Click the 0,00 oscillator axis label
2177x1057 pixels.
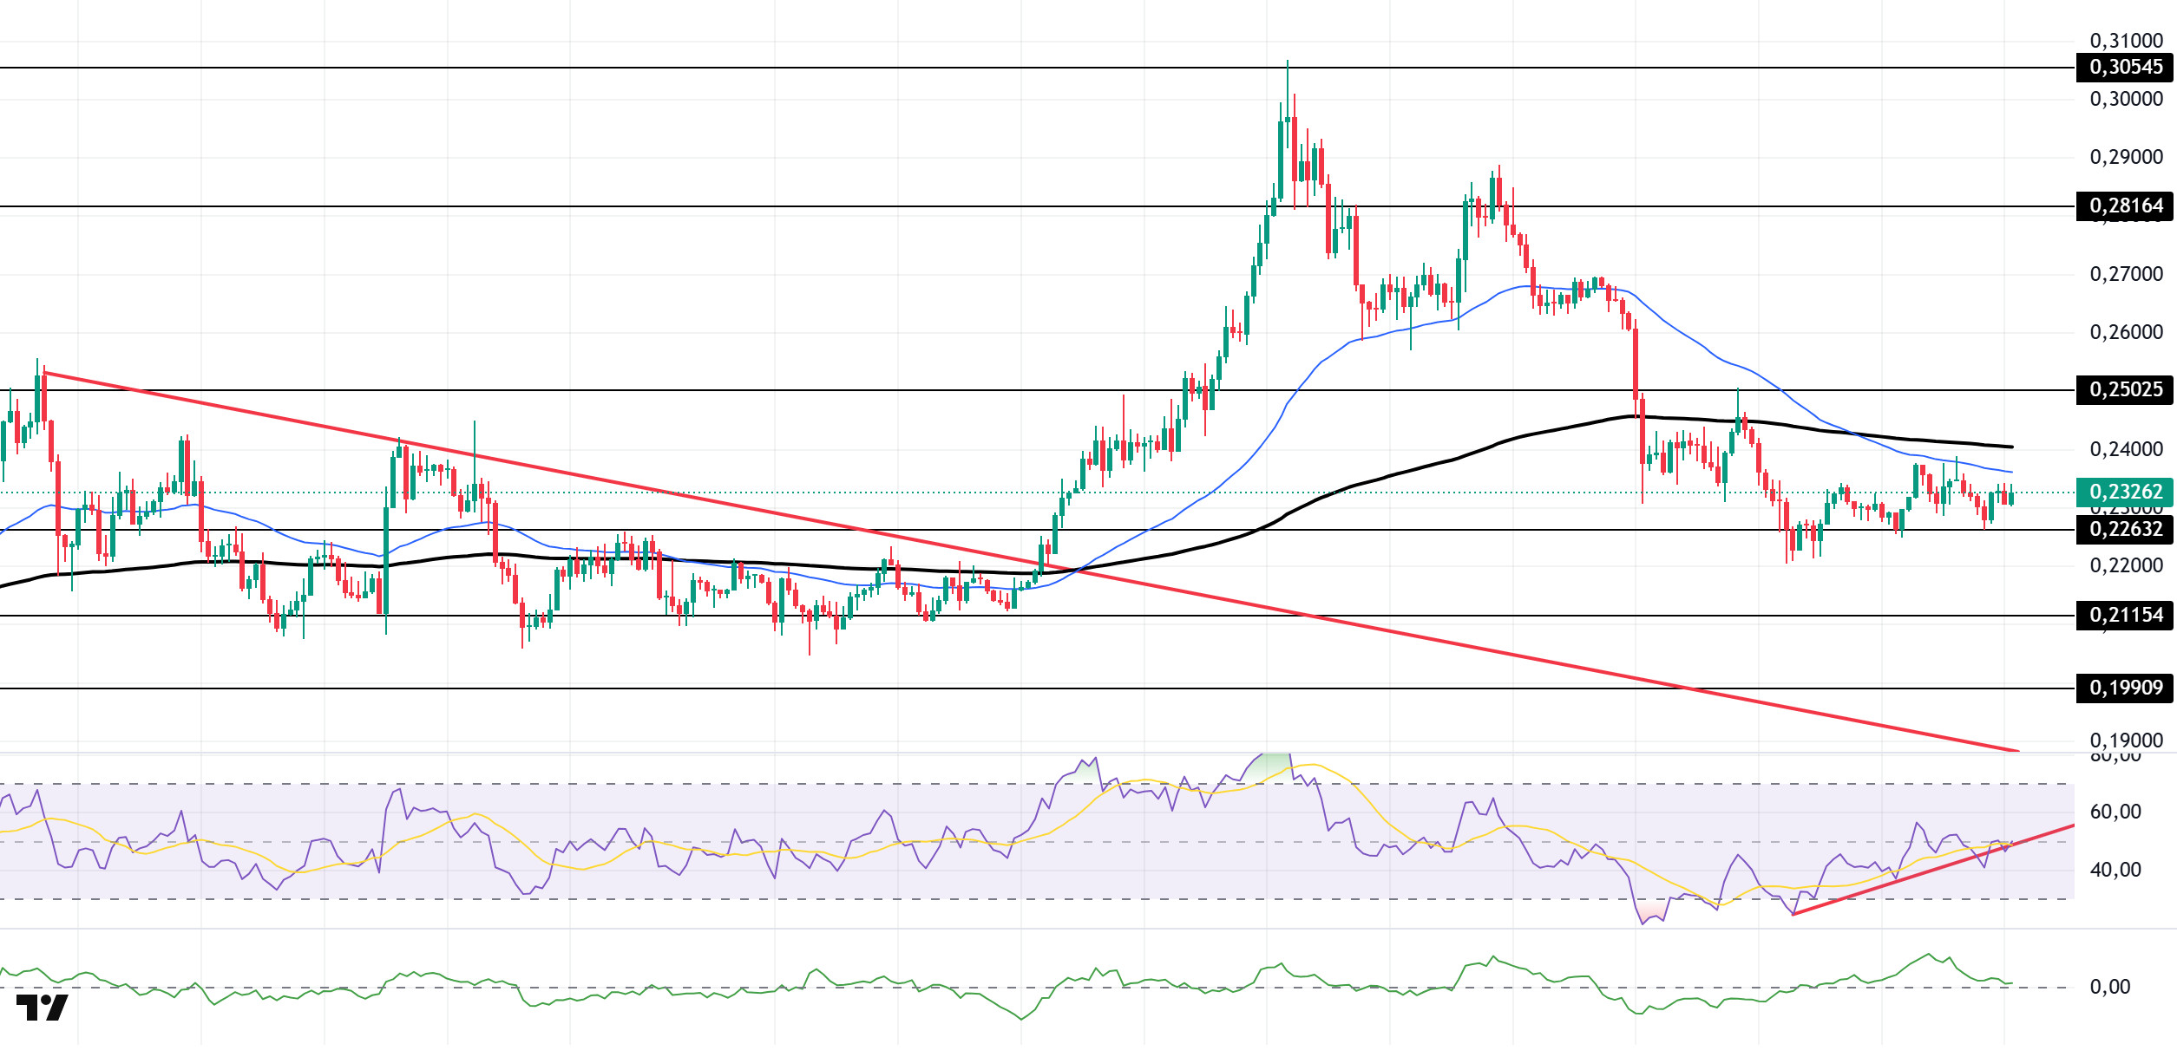point(2110,987)
